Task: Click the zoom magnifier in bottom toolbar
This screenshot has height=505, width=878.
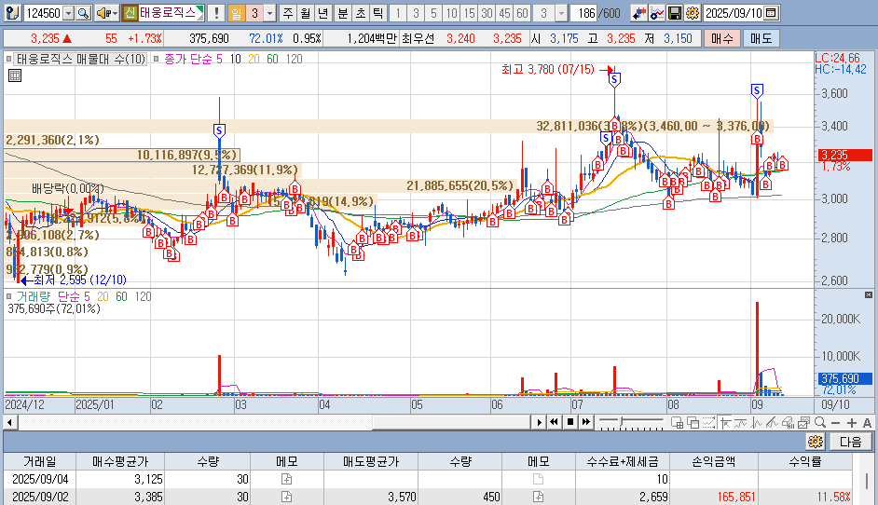Action: pyautogui.click(x=820, y=423)
